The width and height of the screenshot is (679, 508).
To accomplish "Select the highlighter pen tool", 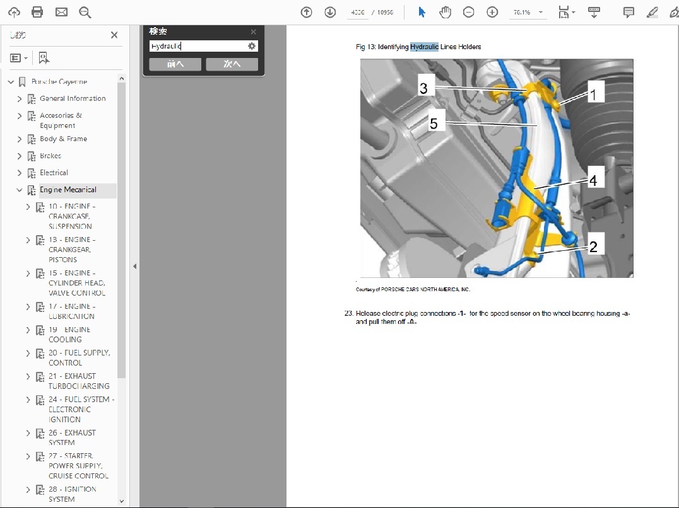I will click(652, 12).
